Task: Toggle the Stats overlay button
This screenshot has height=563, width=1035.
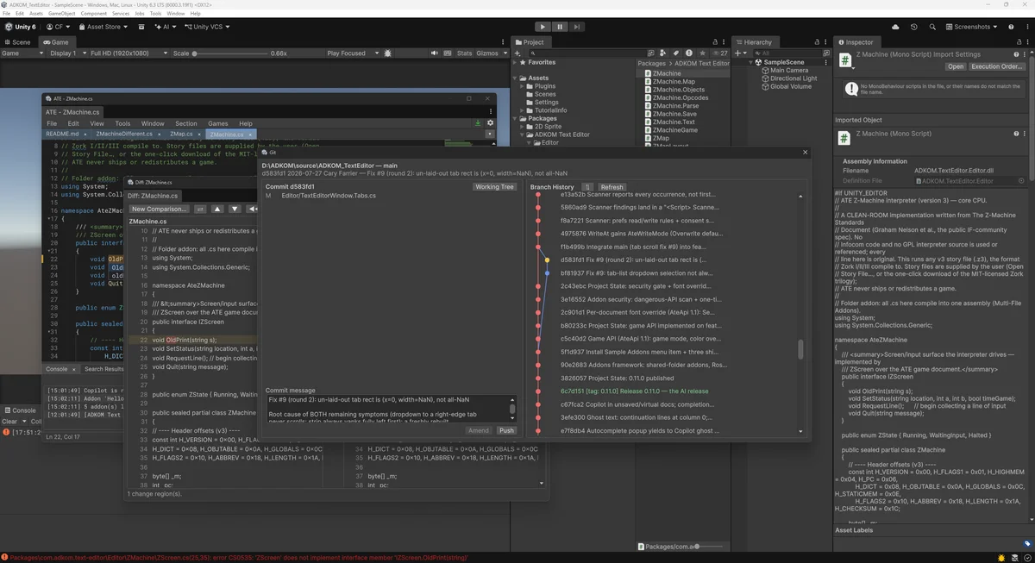Action: click(464, 53)
